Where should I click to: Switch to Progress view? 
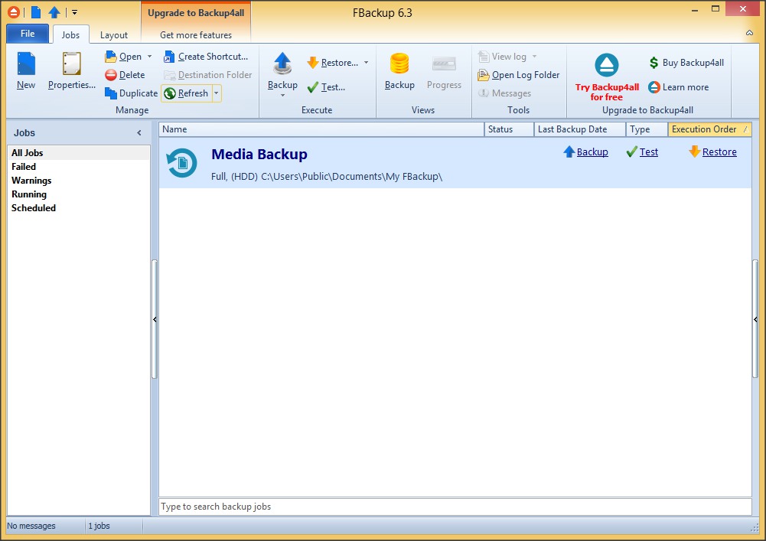(x=444, y=71)
